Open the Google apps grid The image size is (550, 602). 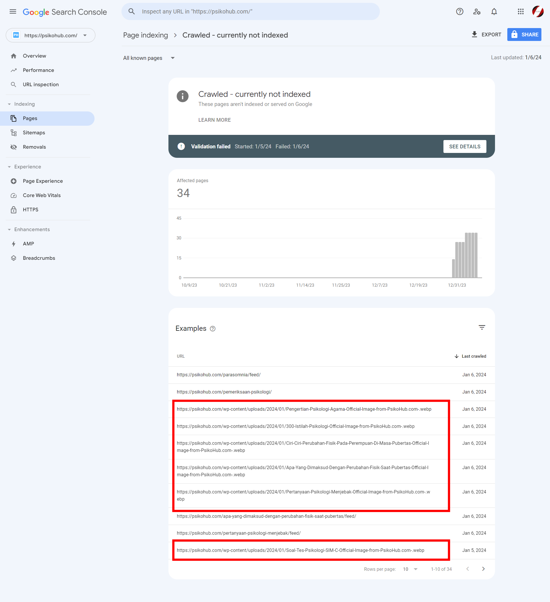point(521,12)
